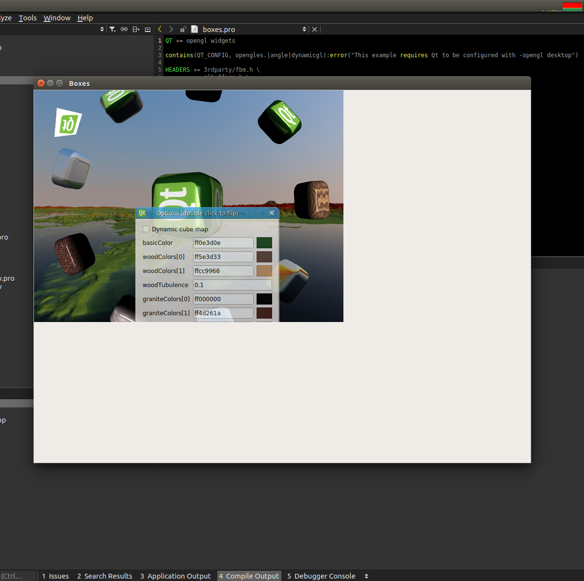Click the graniteColors[0] hex input field
Image resolution: width=584 pixels, height=581 pixels.
pyautogui.click(x=223, y=299)
